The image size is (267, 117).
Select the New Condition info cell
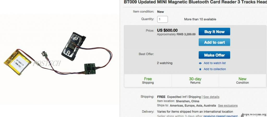click(242, 81)
